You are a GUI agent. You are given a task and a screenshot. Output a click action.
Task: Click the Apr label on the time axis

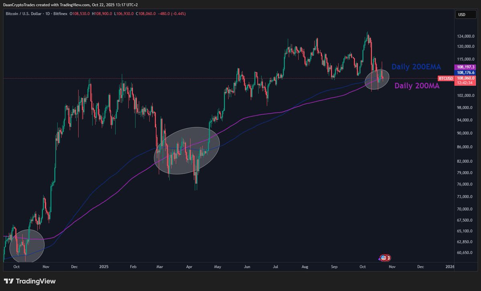pos(189,266)
